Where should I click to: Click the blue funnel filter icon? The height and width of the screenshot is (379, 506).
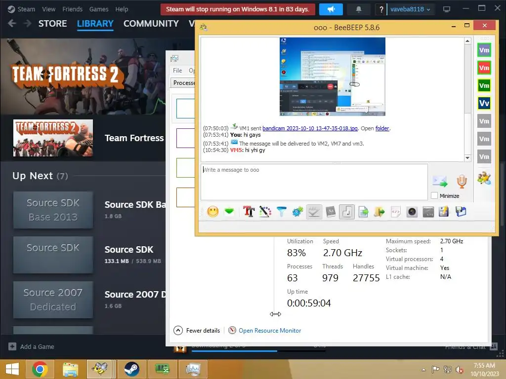point(281,212)
